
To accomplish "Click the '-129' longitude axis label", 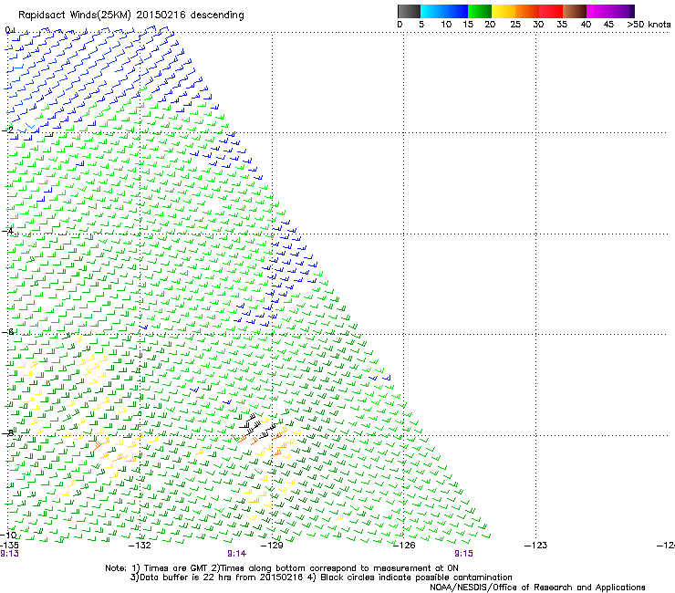I will [272, 546].
